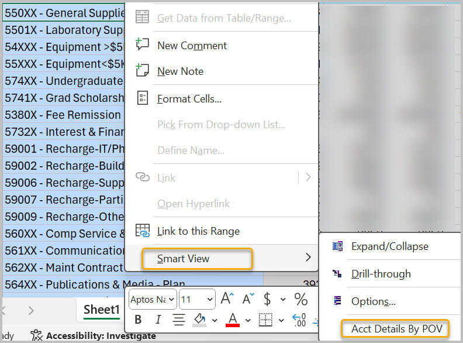The width and height of the screenshot is (463, 343).
Task: Click the Link to this Range icon
Action: pyautogui.click(x=142, y=231)
